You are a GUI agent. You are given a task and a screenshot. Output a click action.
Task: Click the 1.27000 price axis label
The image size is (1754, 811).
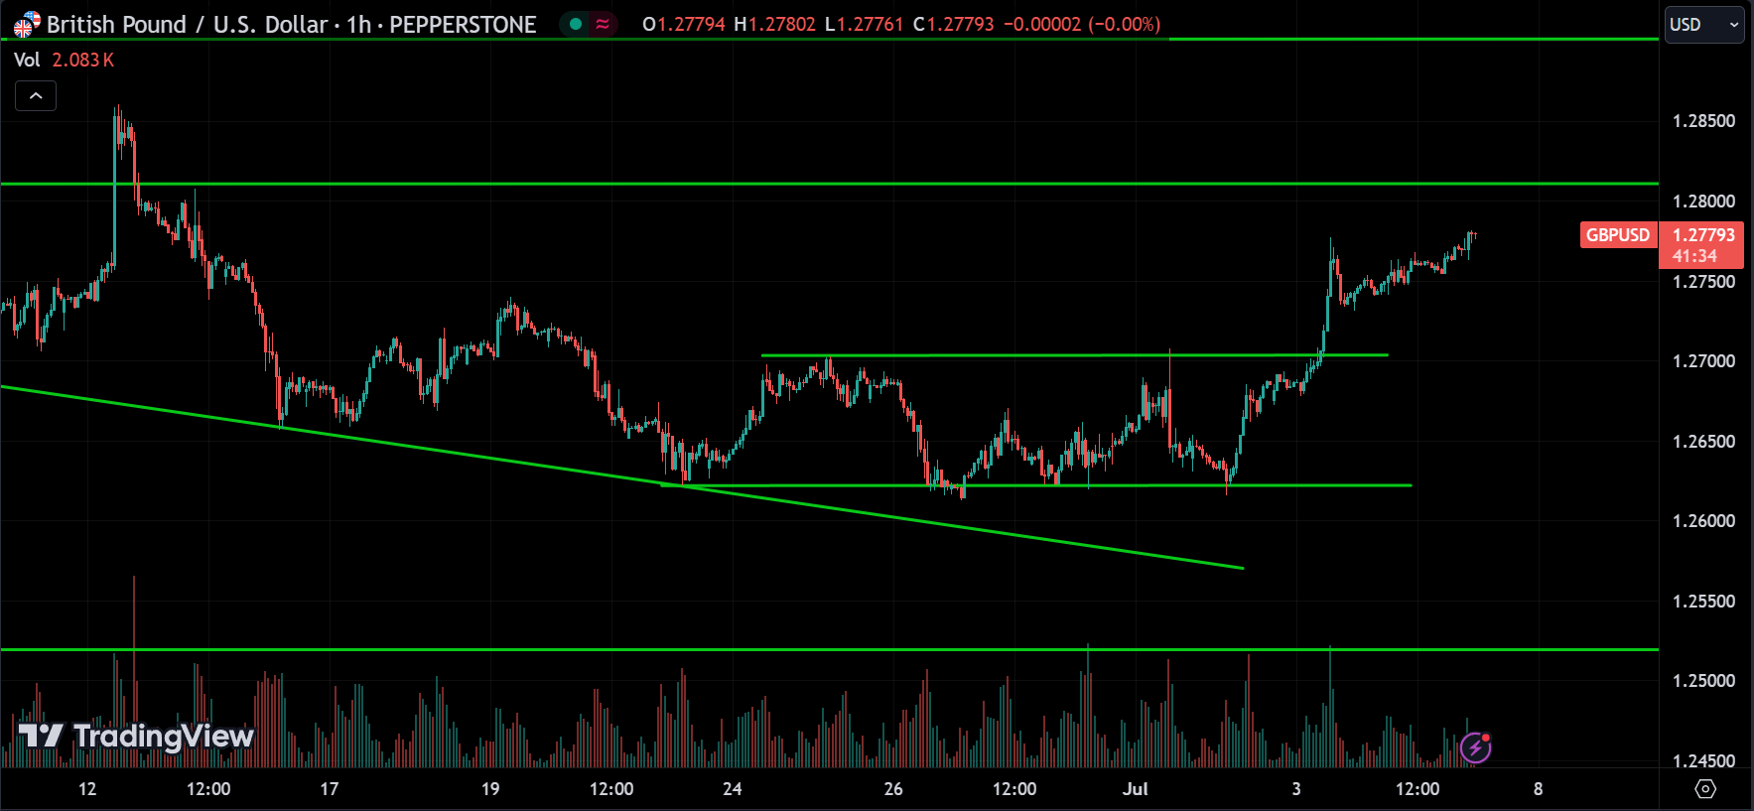(1704, 361)
